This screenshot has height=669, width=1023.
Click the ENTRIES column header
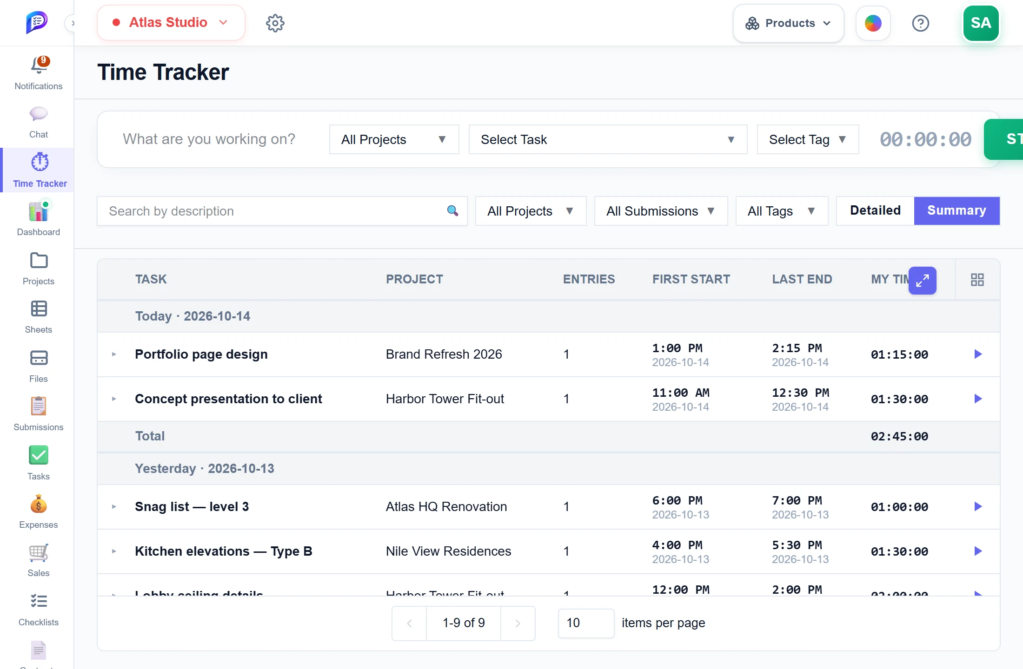[x=589, y=279]
